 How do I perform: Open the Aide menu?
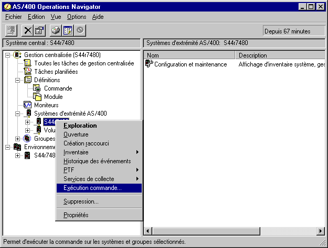pyautogui.click(x=98, y=17)
